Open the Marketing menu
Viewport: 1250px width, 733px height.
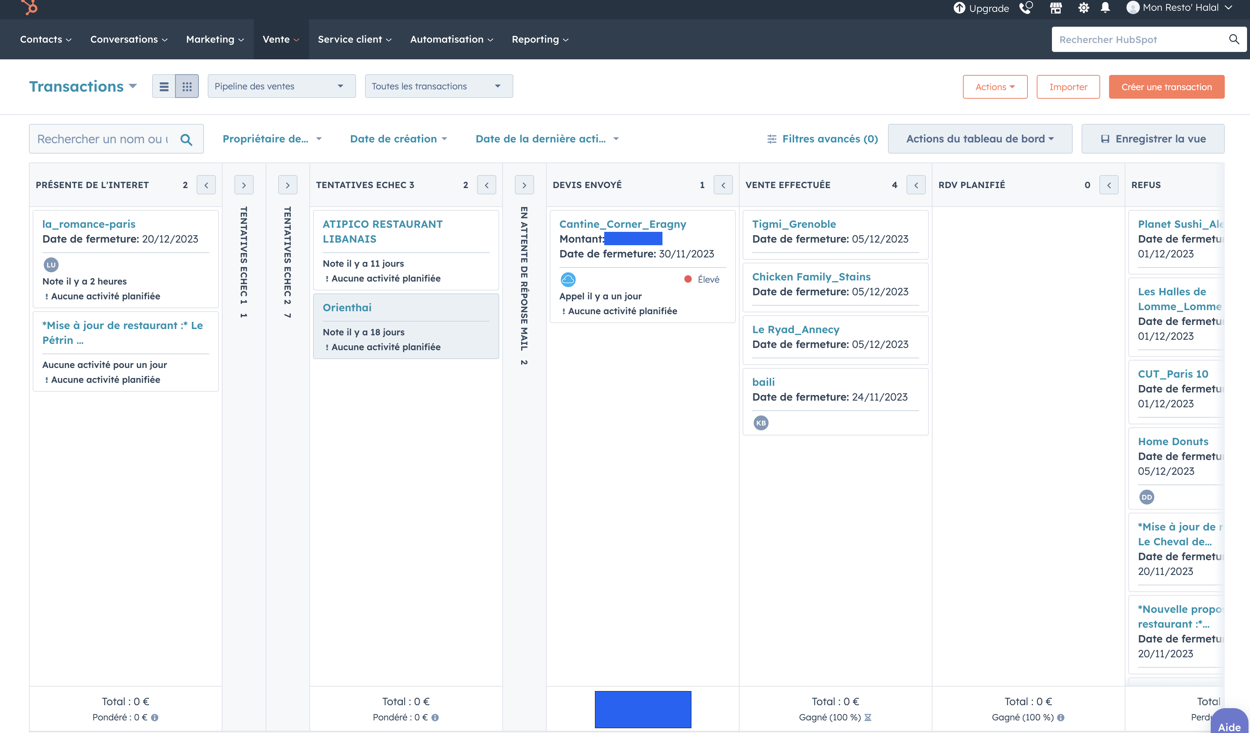pos(215,39)
